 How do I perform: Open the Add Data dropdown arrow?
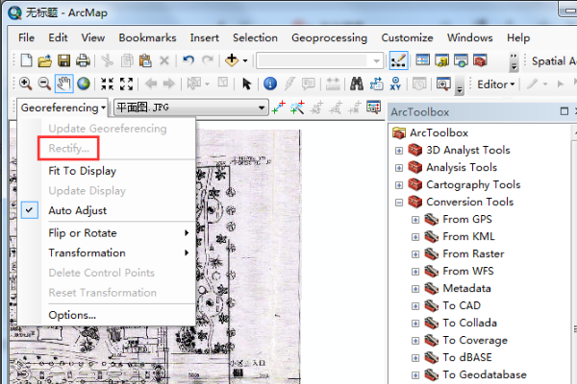(x=245, y=60)
